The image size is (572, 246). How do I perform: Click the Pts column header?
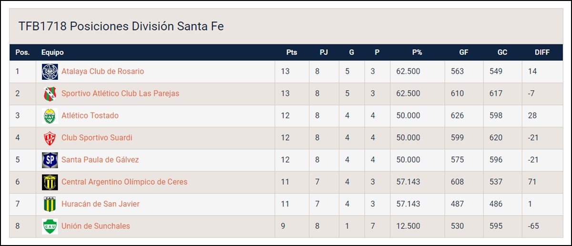292,53
